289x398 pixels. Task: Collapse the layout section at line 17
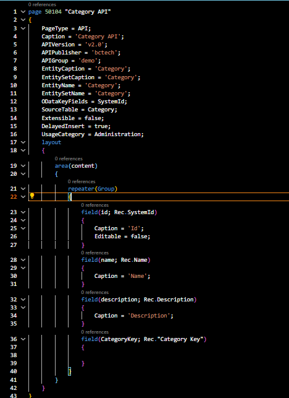click(23, 142)
